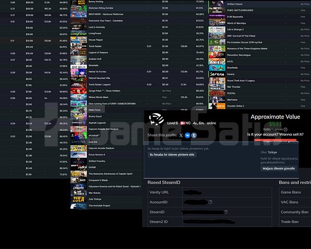Image resolution: width=311 pixels, height=249 pixels.
Task: Click 'Zynga Poker – Texas Holdem' title
Action: click(x=104, y=91)
